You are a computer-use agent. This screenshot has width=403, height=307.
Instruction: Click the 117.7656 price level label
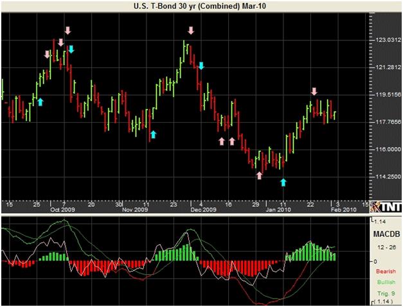(x=388, y=122)
